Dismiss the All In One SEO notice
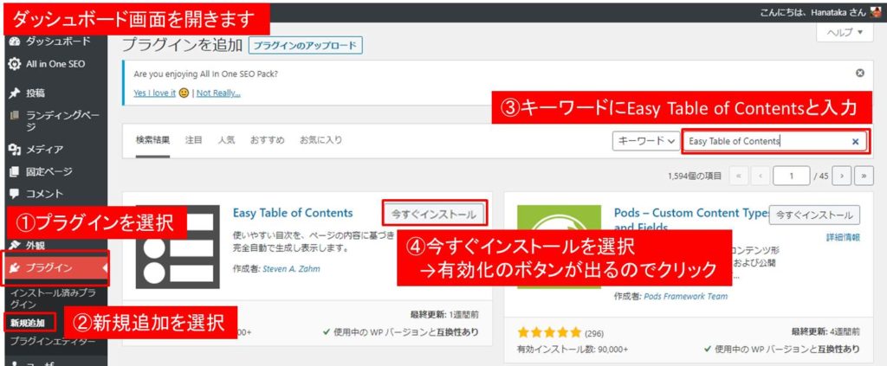 click(860, 73)
